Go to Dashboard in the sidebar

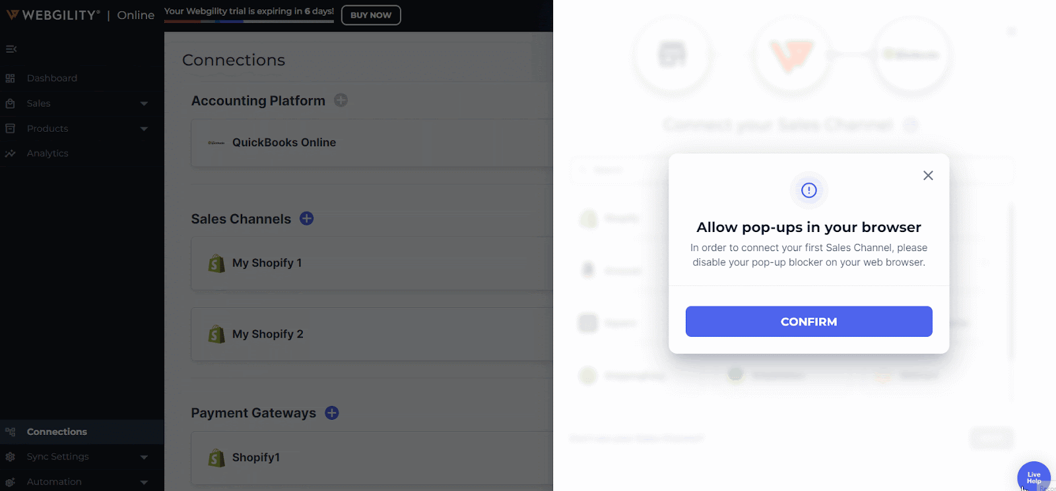(52, 78)
